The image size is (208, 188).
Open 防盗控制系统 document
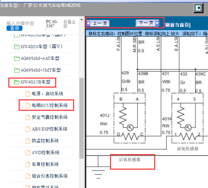45,141
